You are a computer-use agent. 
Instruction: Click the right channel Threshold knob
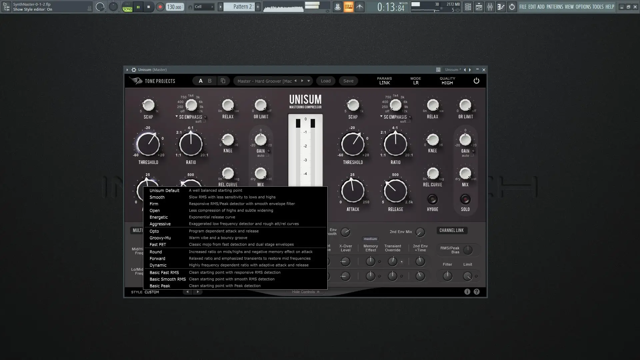coord(353,144)
